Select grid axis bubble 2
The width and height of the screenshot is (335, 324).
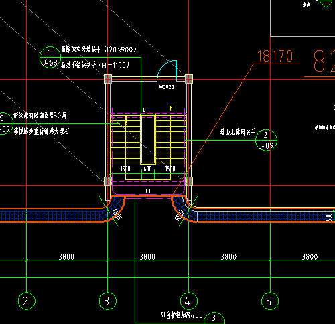pos(26,301)
